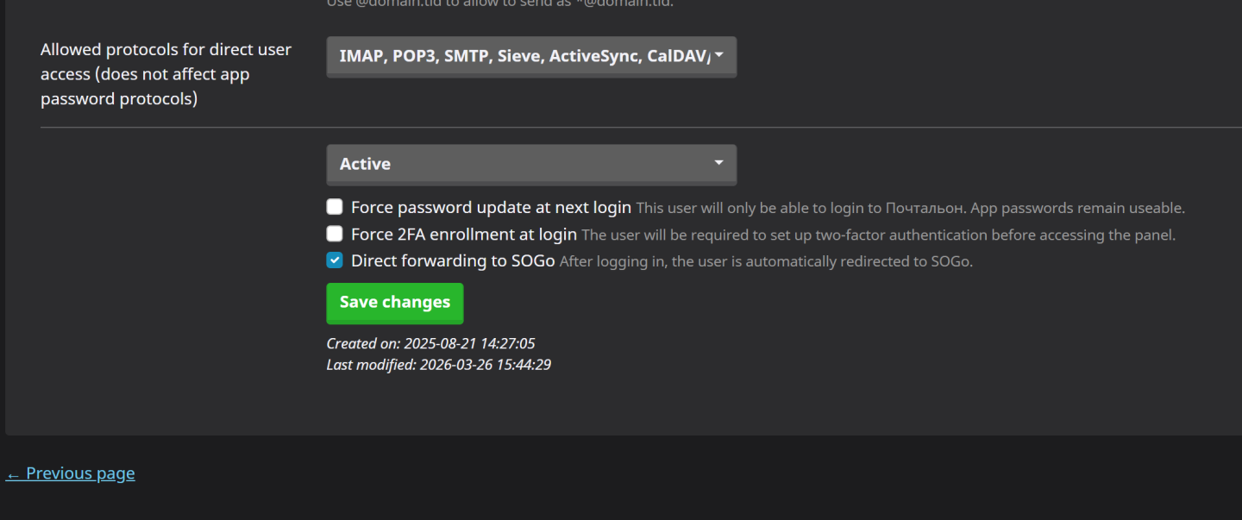
Task: Click the hint about automatic redirection to SOGo
Action: click(x=765, y=262)
